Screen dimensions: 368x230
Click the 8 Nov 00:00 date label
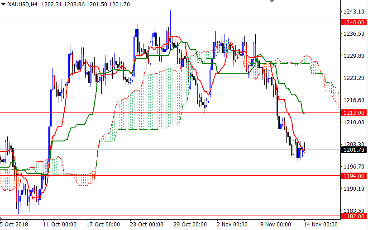[277, 224]
